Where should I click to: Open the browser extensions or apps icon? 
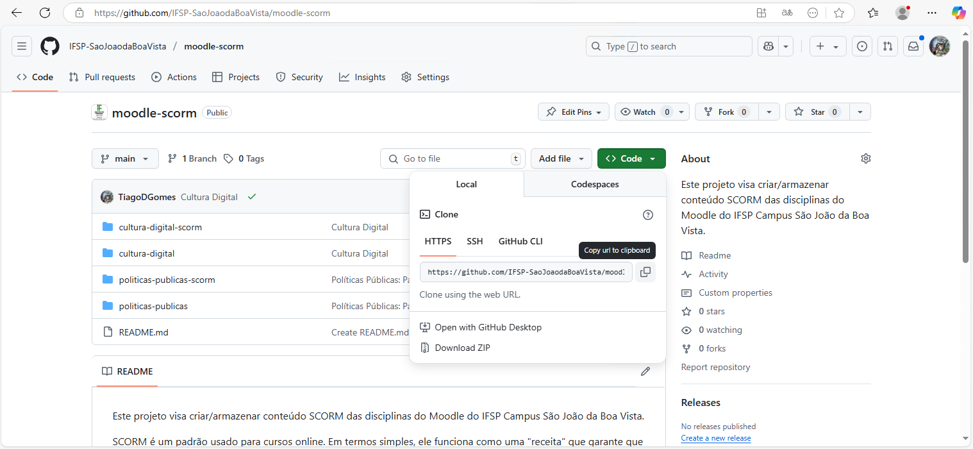pos(761,13)
